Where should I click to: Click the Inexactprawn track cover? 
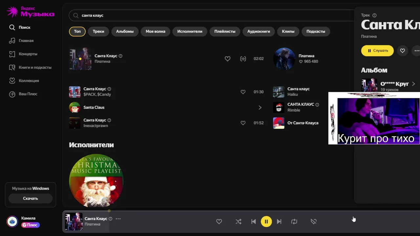74,123
